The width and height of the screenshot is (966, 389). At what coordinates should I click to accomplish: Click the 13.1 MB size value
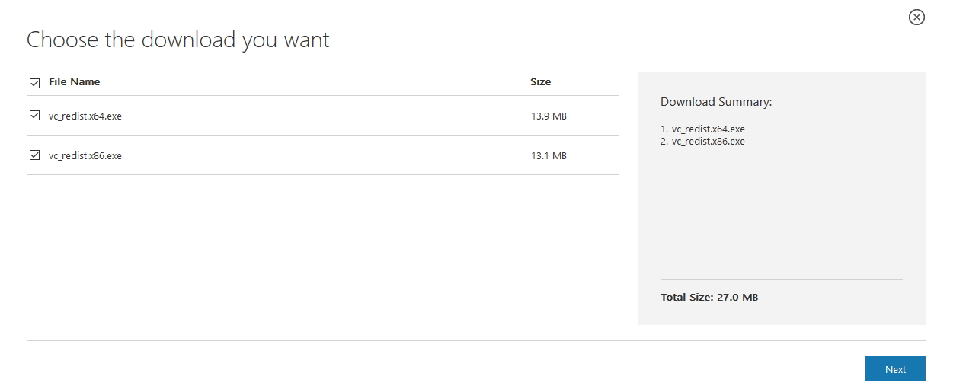point(549,155)
